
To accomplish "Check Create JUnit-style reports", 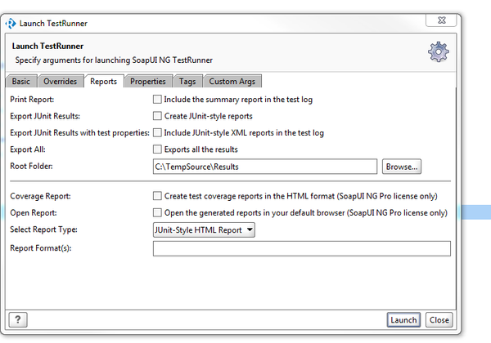I will (x=157, y=116).
